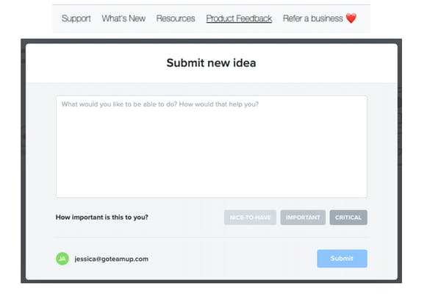This screenshot has width=441, height=294.
Task: Select the Nice-to-have importance option
Action: [x=250, y=218]
